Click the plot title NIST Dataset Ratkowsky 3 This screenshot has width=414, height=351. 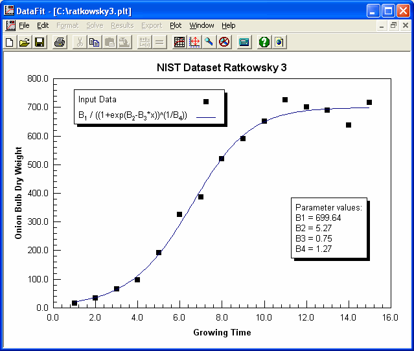click(x=222, y=67)
